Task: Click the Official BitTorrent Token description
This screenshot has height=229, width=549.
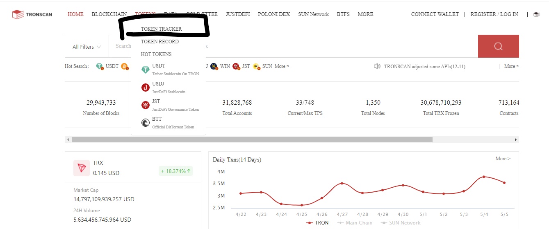Action: click(x=173, y=127)
